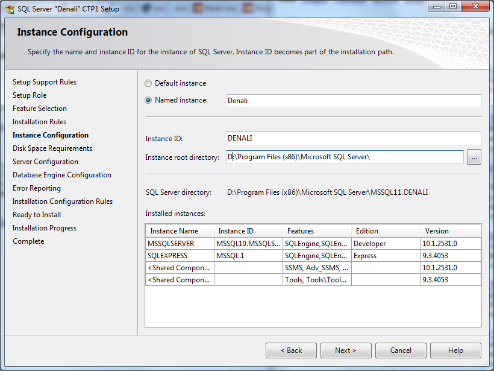Click Installation Configuration Rules step
The image size is (494, 371).
63,201
